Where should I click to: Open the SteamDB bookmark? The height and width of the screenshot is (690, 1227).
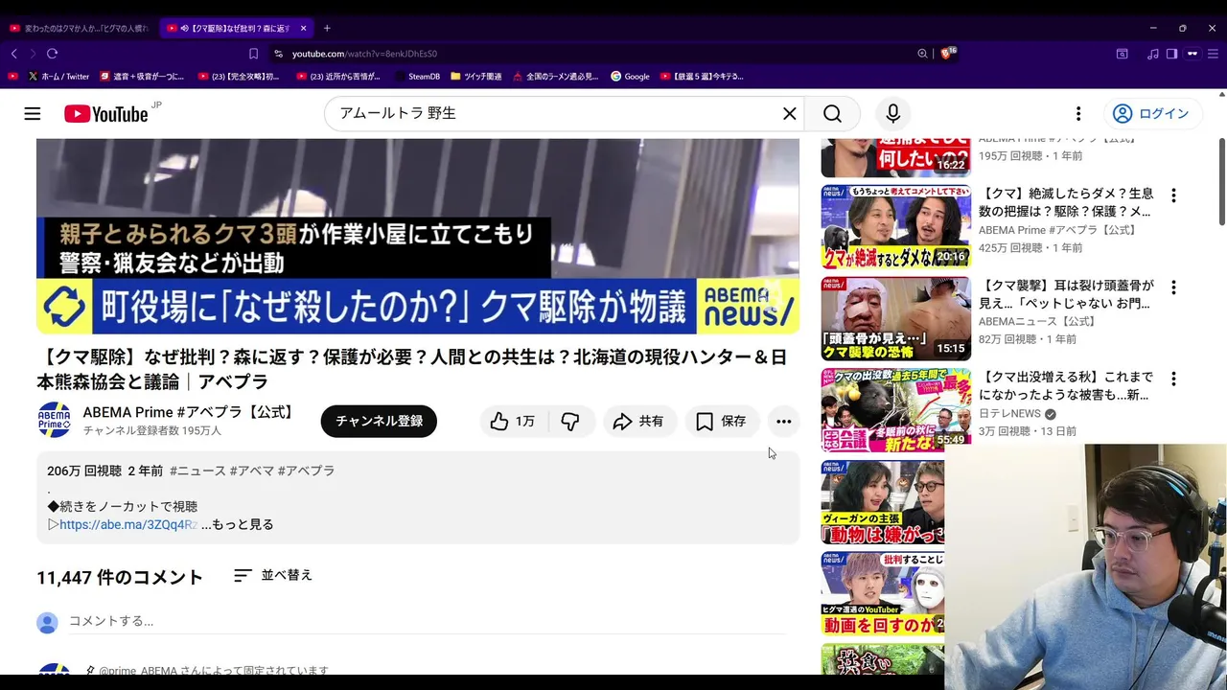[x=416, y=76]
